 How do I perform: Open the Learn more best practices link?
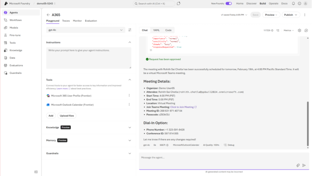(63, 89)
